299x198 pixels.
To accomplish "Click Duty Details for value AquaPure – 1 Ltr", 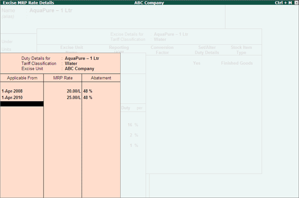I will click(x=82, y=58).
